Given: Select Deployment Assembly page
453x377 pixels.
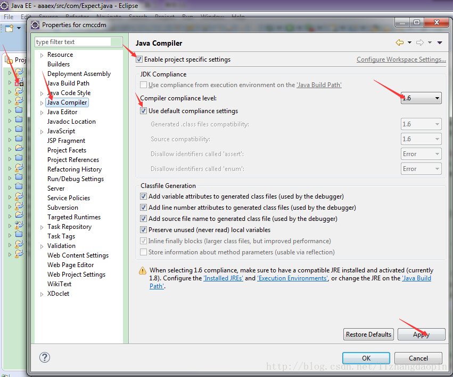Looking at the screenshot, I should click(79, 73).
